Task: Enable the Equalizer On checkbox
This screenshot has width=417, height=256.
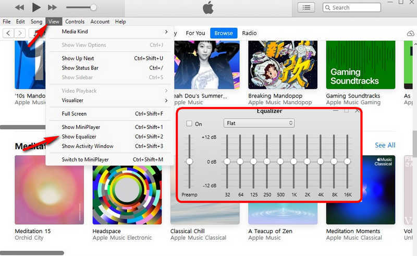Action: [x=189, y=124]
